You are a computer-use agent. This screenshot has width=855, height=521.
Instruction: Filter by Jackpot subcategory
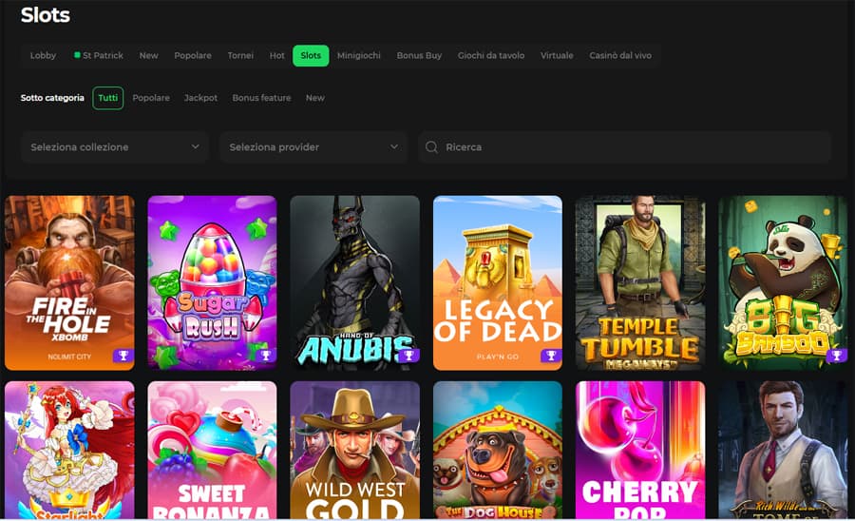200,98
